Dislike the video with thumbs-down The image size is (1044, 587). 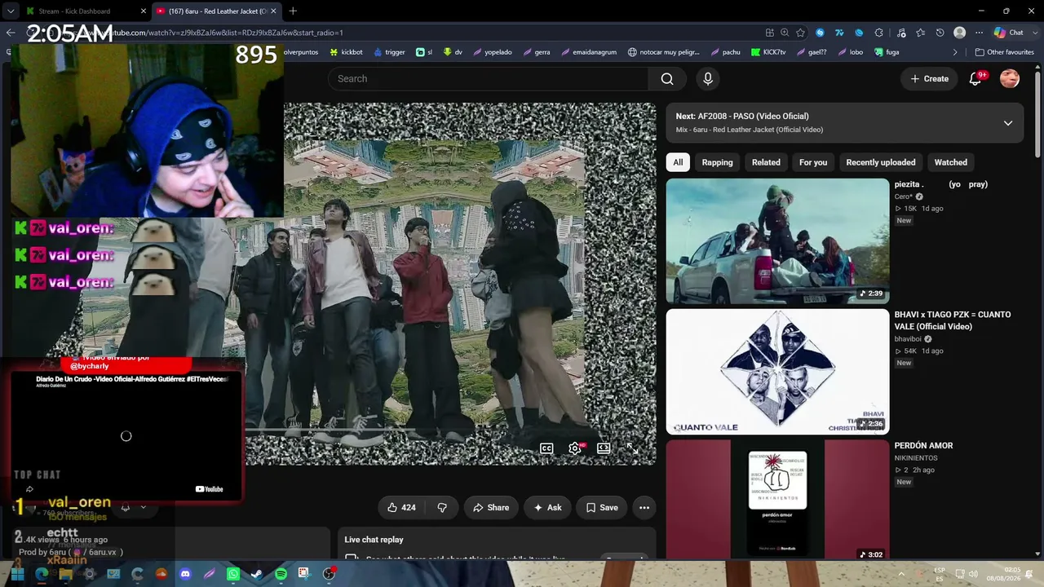(x=442, y=508)
